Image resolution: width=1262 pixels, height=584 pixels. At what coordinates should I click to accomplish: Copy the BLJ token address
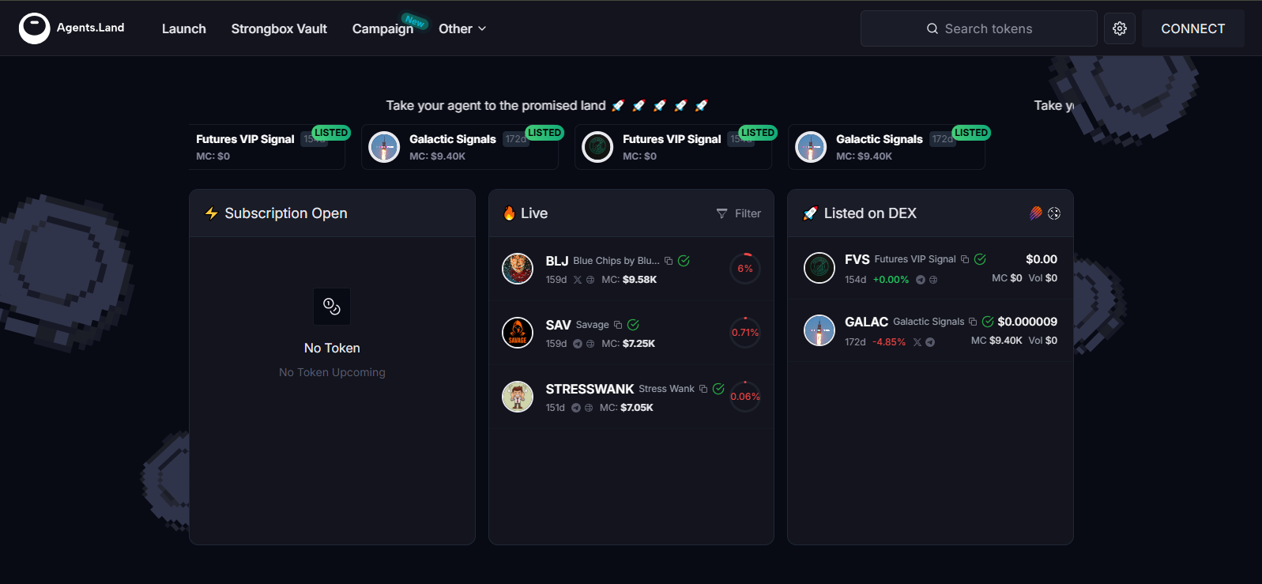click(669, 261)
